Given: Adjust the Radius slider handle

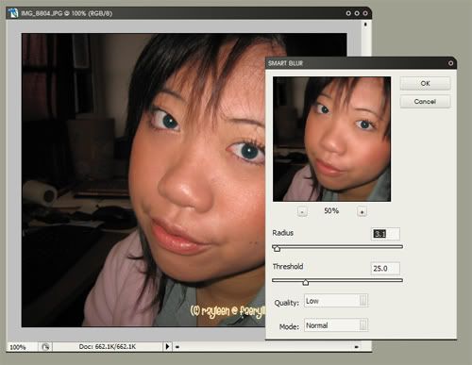Looking at the screenshot, I should tap(277, 249).
